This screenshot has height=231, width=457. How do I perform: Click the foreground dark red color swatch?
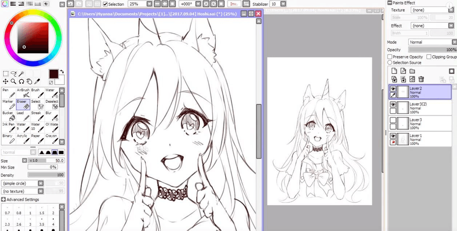(x=53, y=74)
